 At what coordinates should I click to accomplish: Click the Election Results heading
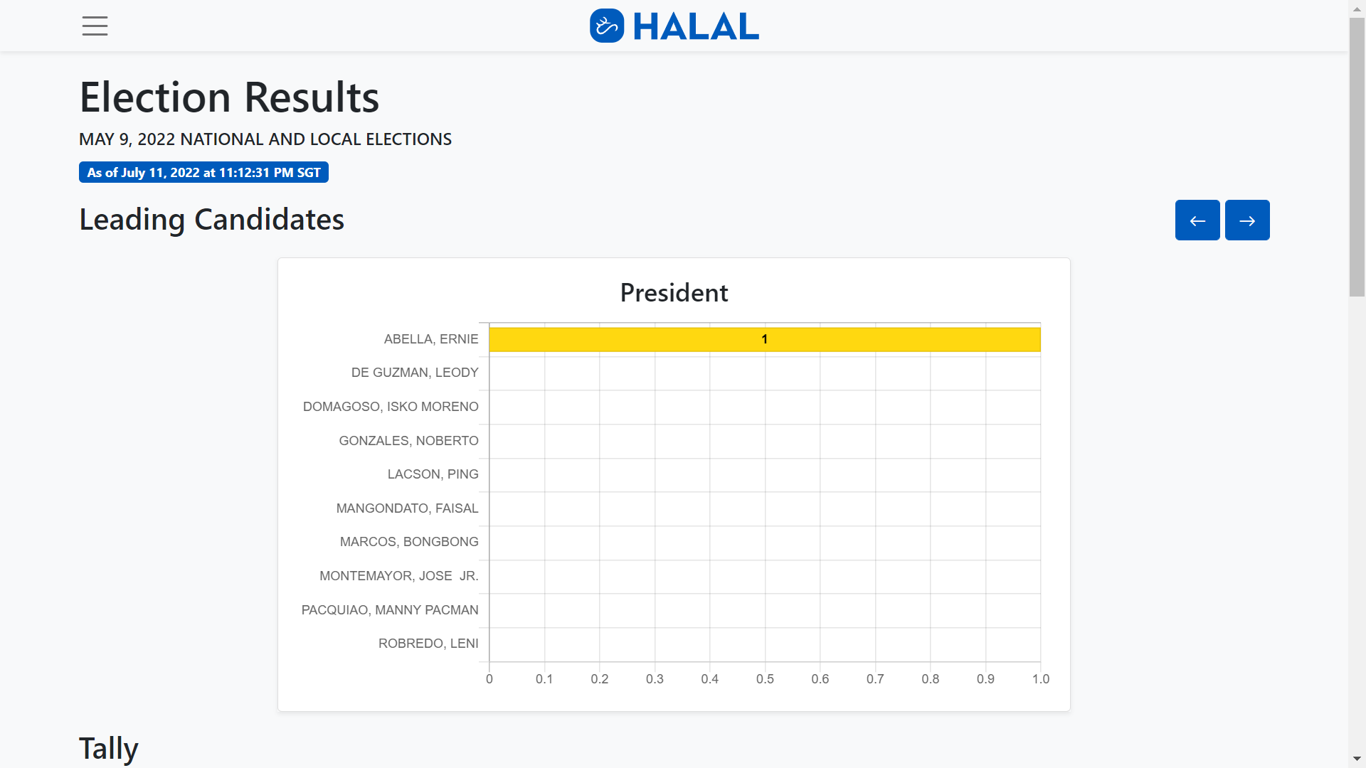[x=229, y=97]
